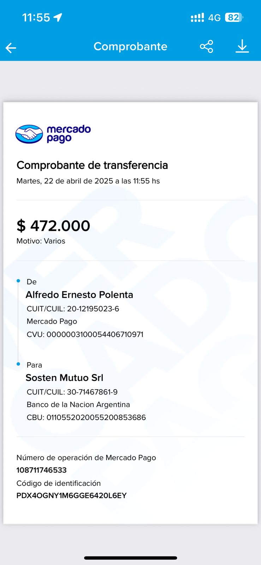This screenshot has height=565, width=261.
Task: Tap the $ 472.000 amount
Action: (x=53, y=226)
